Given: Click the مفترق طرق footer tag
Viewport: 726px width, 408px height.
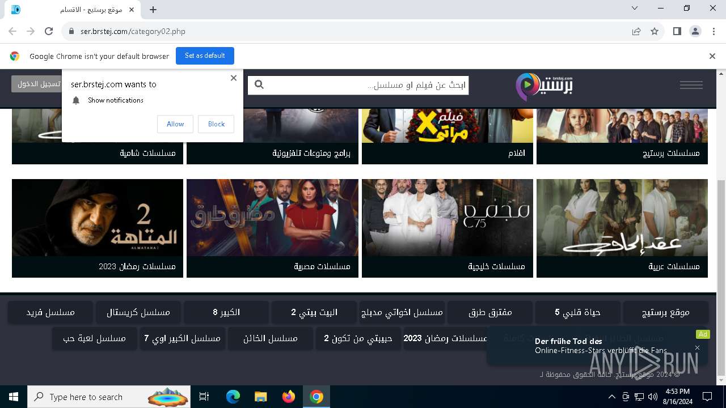Looking at the screenshot, I should [x=490, y=312].
